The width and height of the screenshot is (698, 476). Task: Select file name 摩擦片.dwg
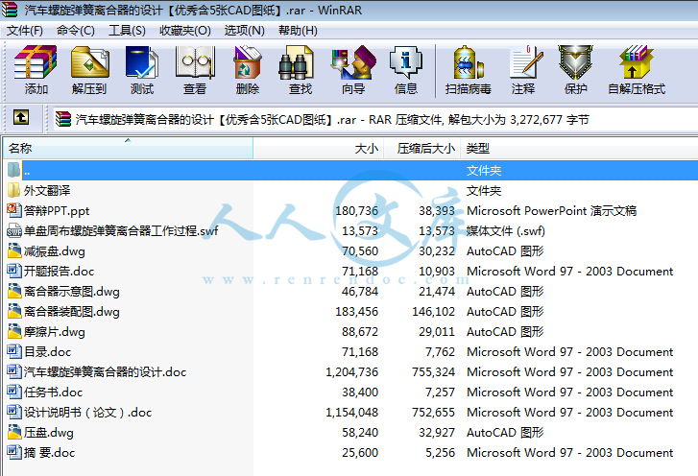pos(55,332)
